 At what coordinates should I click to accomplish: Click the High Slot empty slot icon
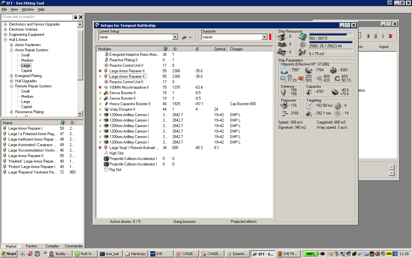106,153
